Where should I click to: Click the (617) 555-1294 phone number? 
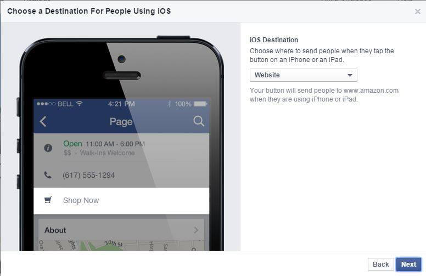point(88,175)
